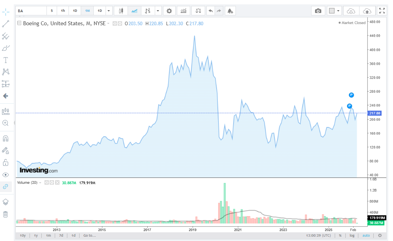Take a chart snapshot with camera icon
This screenshot has width=393, height=241.
tap(318, 11)
